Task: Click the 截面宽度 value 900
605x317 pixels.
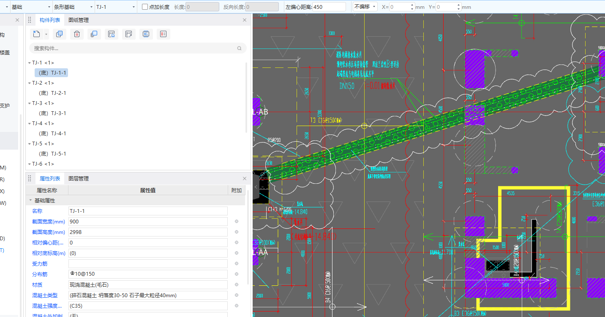Action: click(x=148, y=221)
